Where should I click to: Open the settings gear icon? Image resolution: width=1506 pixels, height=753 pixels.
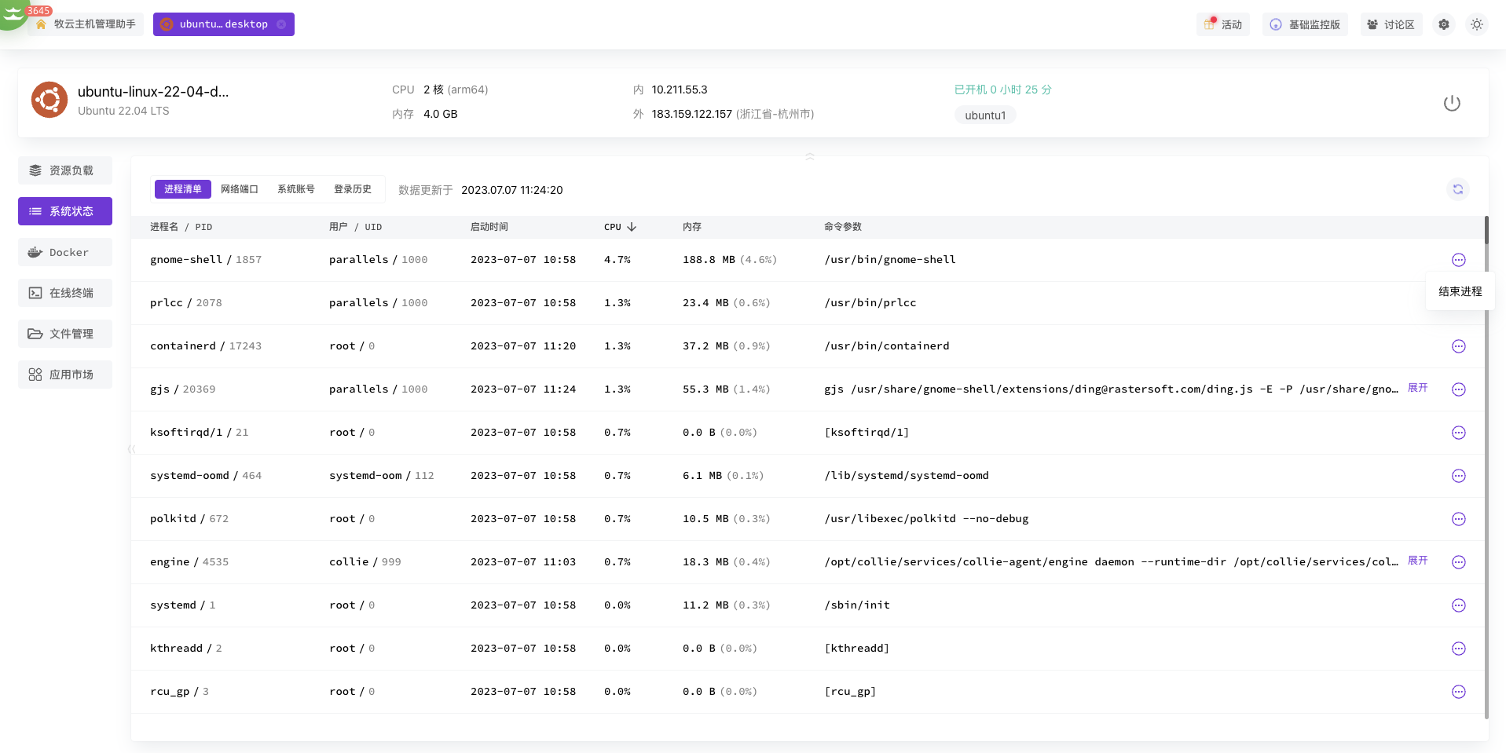(x=1444, y=24)
